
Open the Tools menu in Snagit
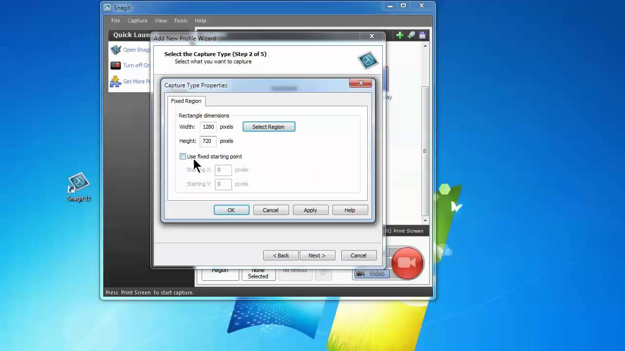[181, 20]
